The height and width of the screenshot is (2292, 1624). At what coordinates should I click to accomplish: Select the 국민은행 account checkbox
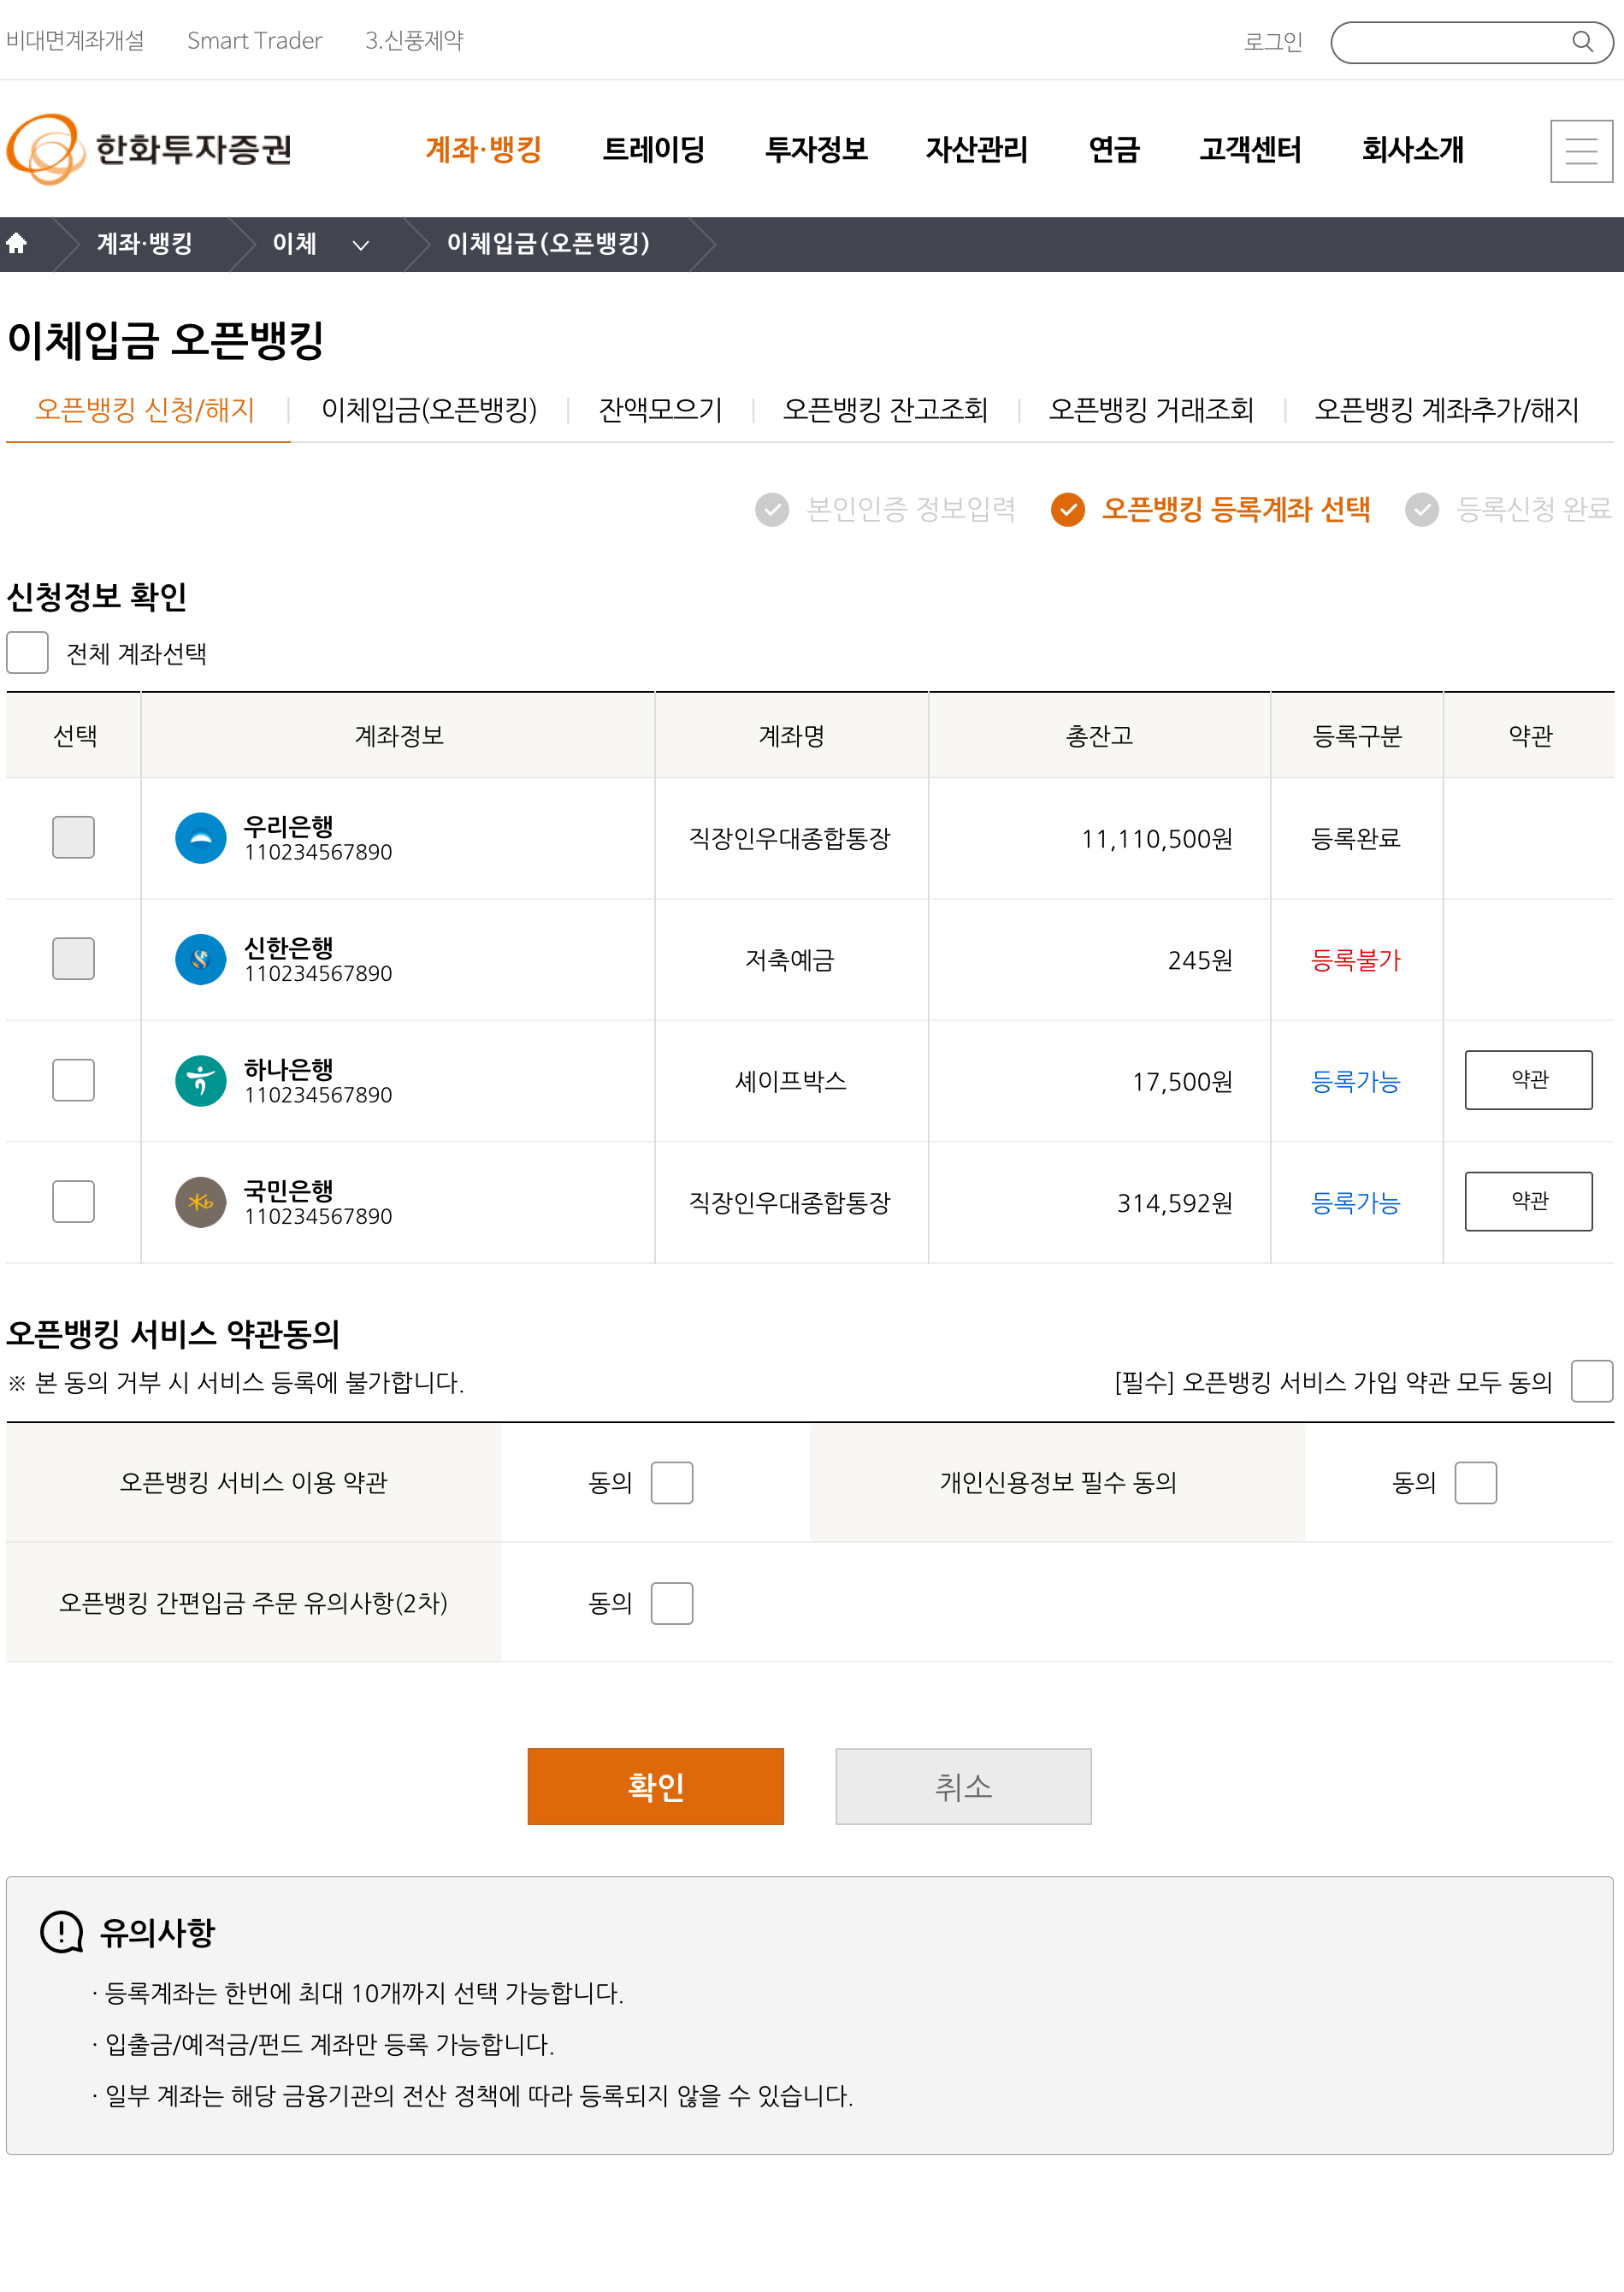73,1202
